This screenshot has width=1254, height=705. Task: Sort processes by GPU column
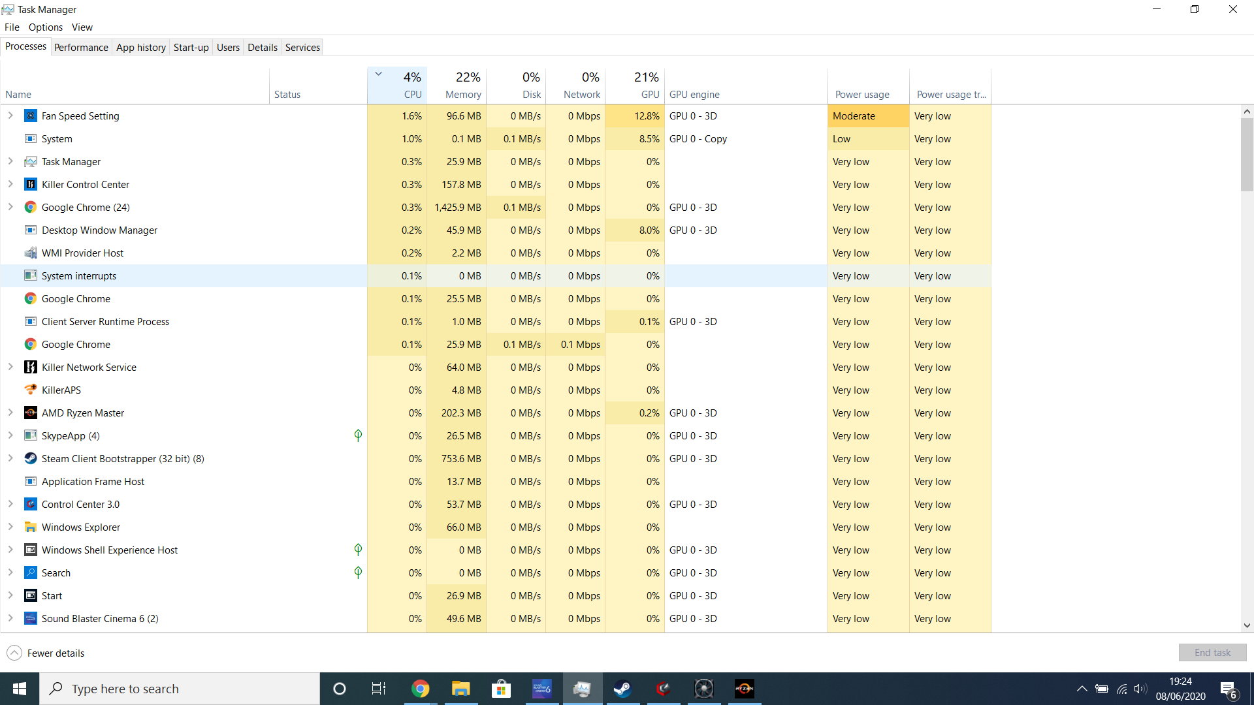(x=635, y=86)
